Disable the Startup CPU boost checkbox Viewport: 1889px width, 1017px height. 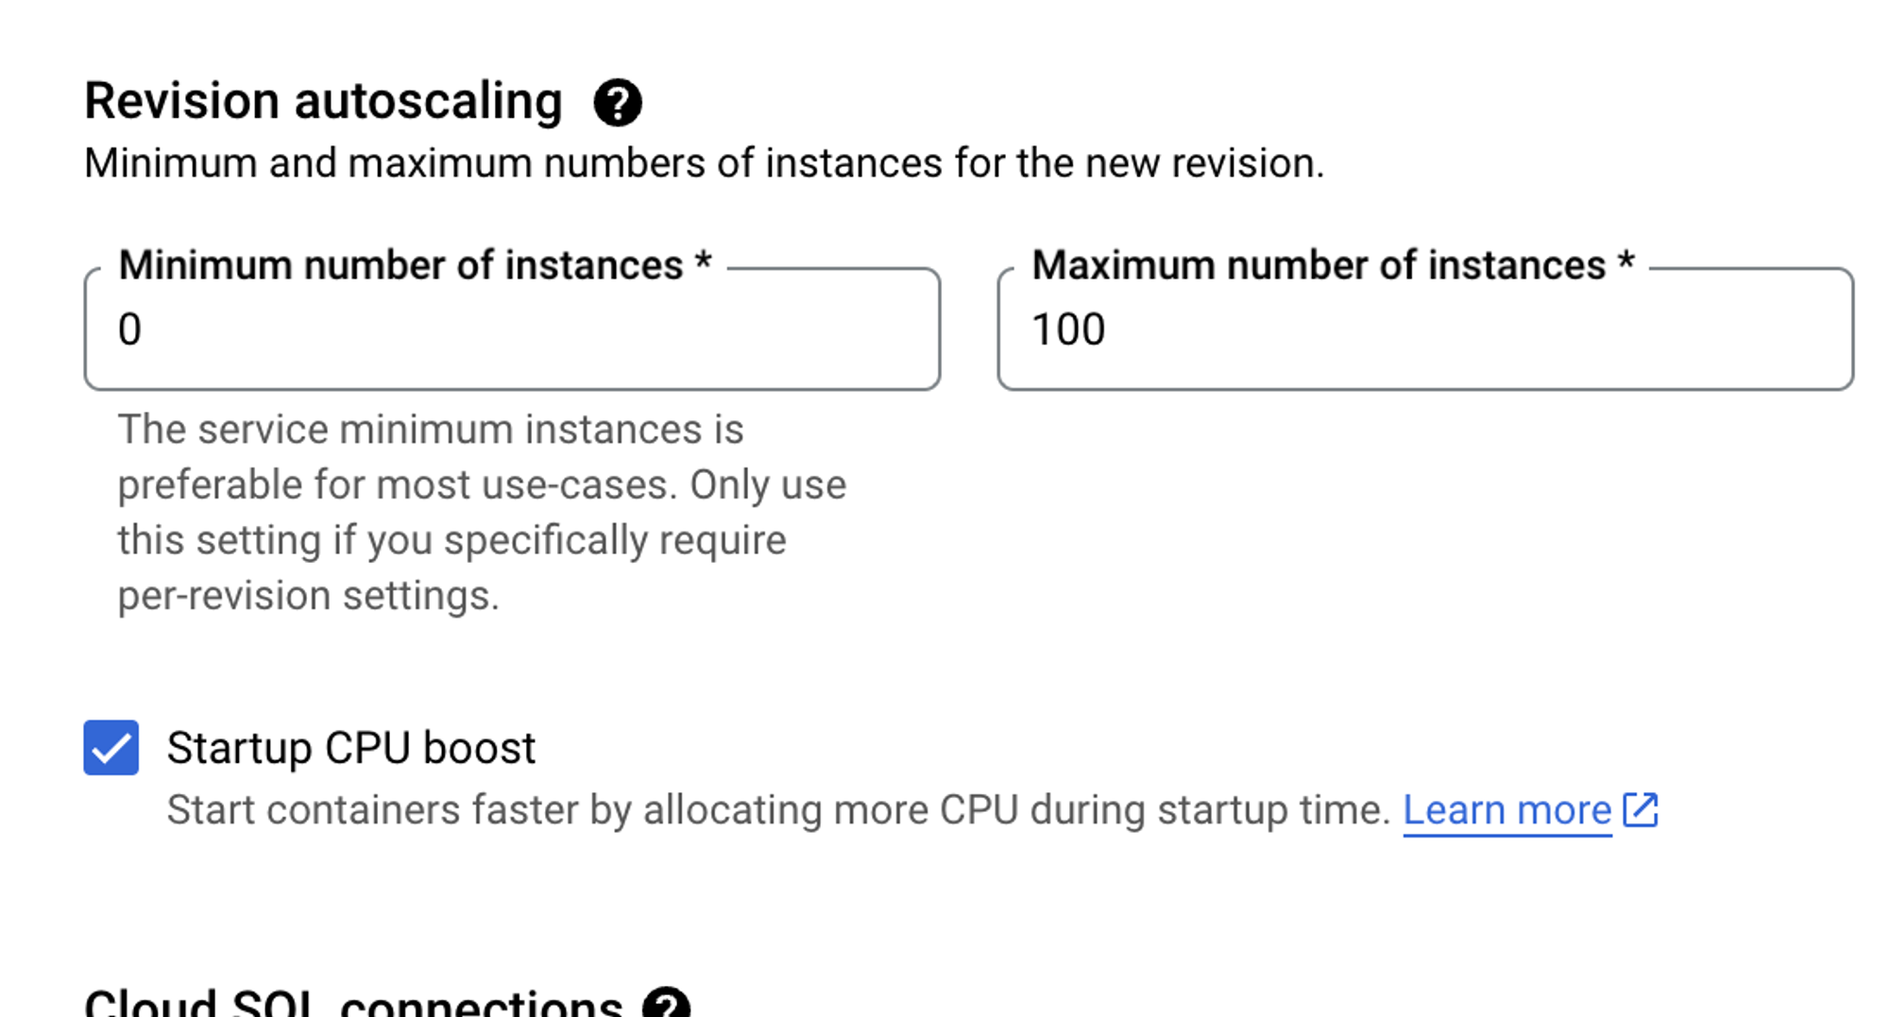click(x=111, y=748)
